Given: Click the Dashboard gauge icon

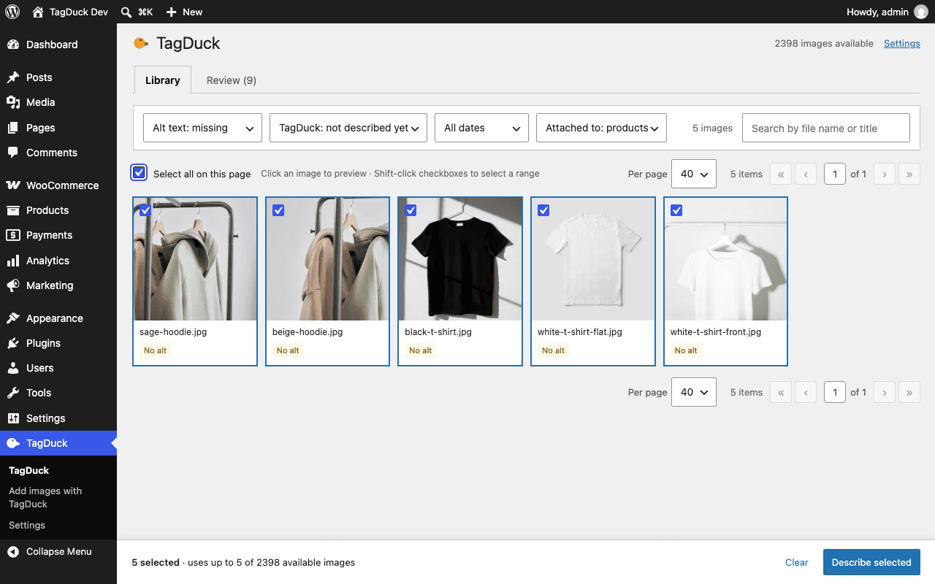Looking at the screenshot, I should pyautogui.click(x=13, y=45).
